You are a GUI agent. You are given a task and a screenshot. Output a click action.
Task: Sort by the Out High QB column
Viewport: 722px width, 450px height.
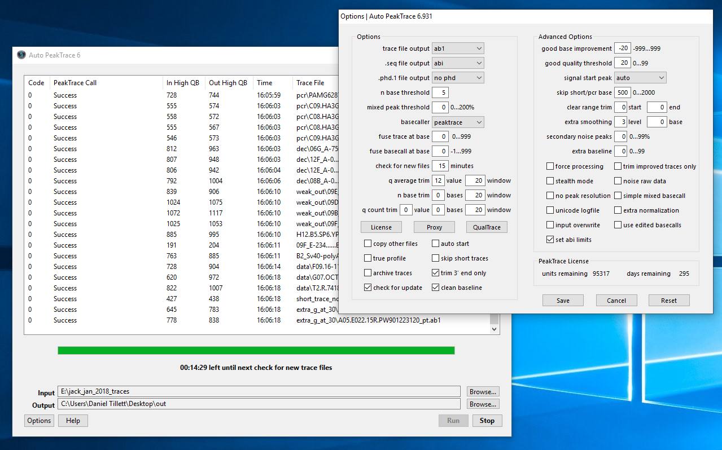(x=229, y=83)
